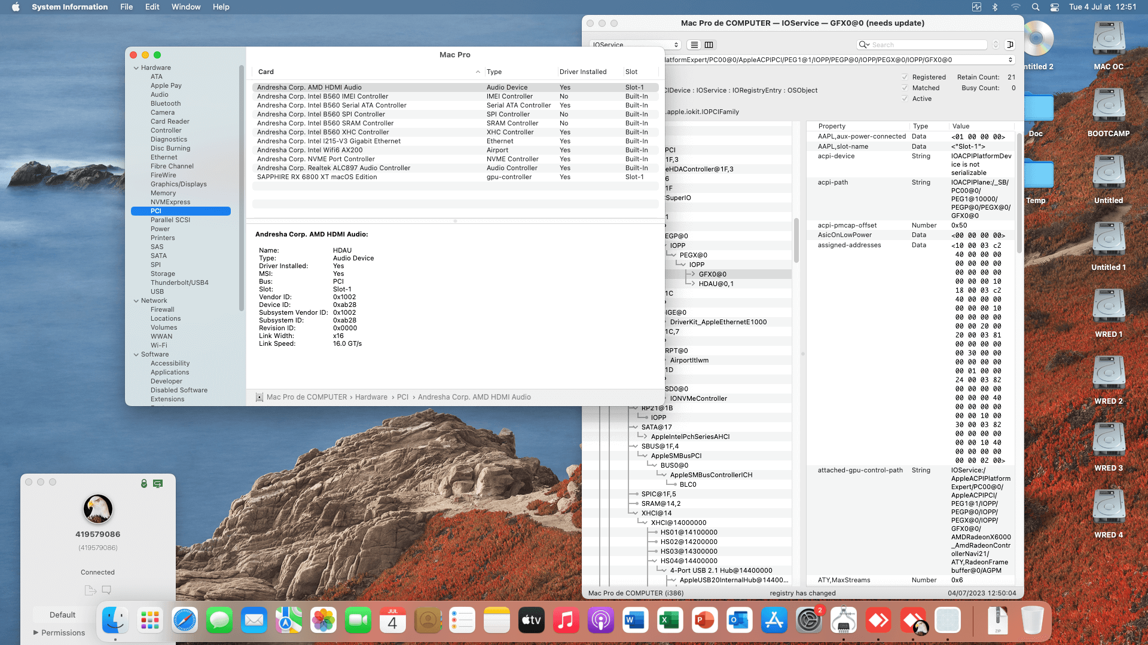Screen dimensions: 1148x645
Task: Open Safari from the Dock
Action: click(185, 621)
